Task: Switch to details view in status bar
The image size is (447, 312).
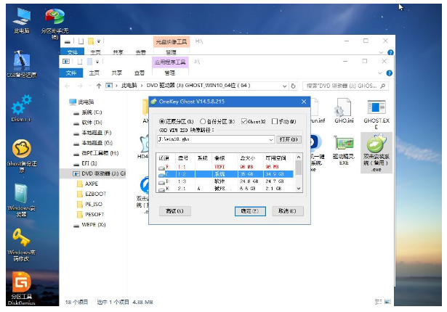Action: click(x=378, y=301)
